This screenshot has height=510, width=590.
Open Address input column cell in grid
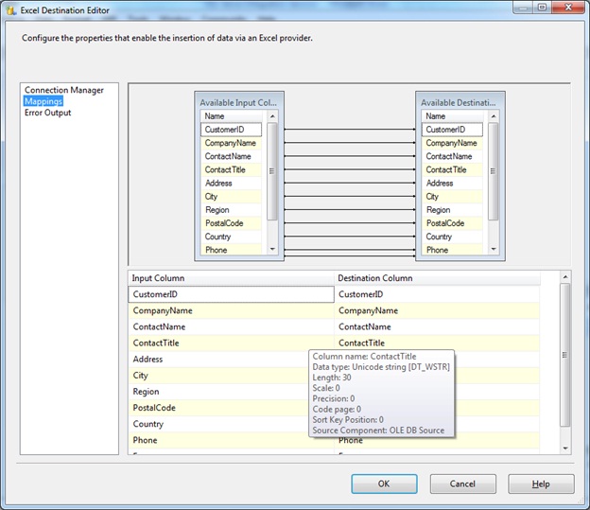pyautogui.click(x=218, y=360)
